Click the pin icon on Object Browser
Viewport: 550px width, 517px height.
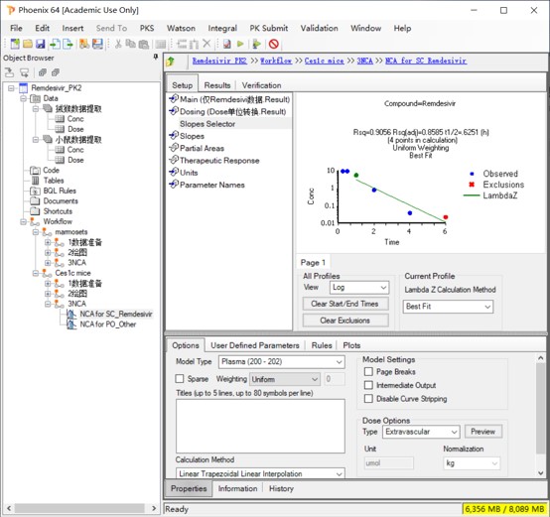[x=156, y=57]
